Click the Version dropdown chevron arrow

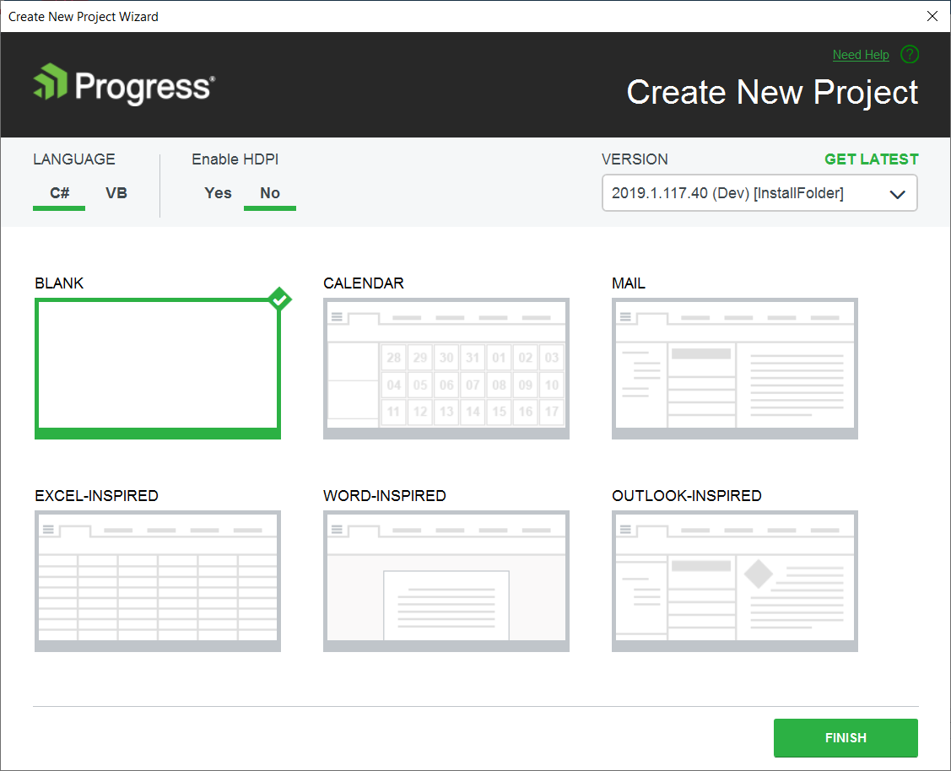[897, 194]
